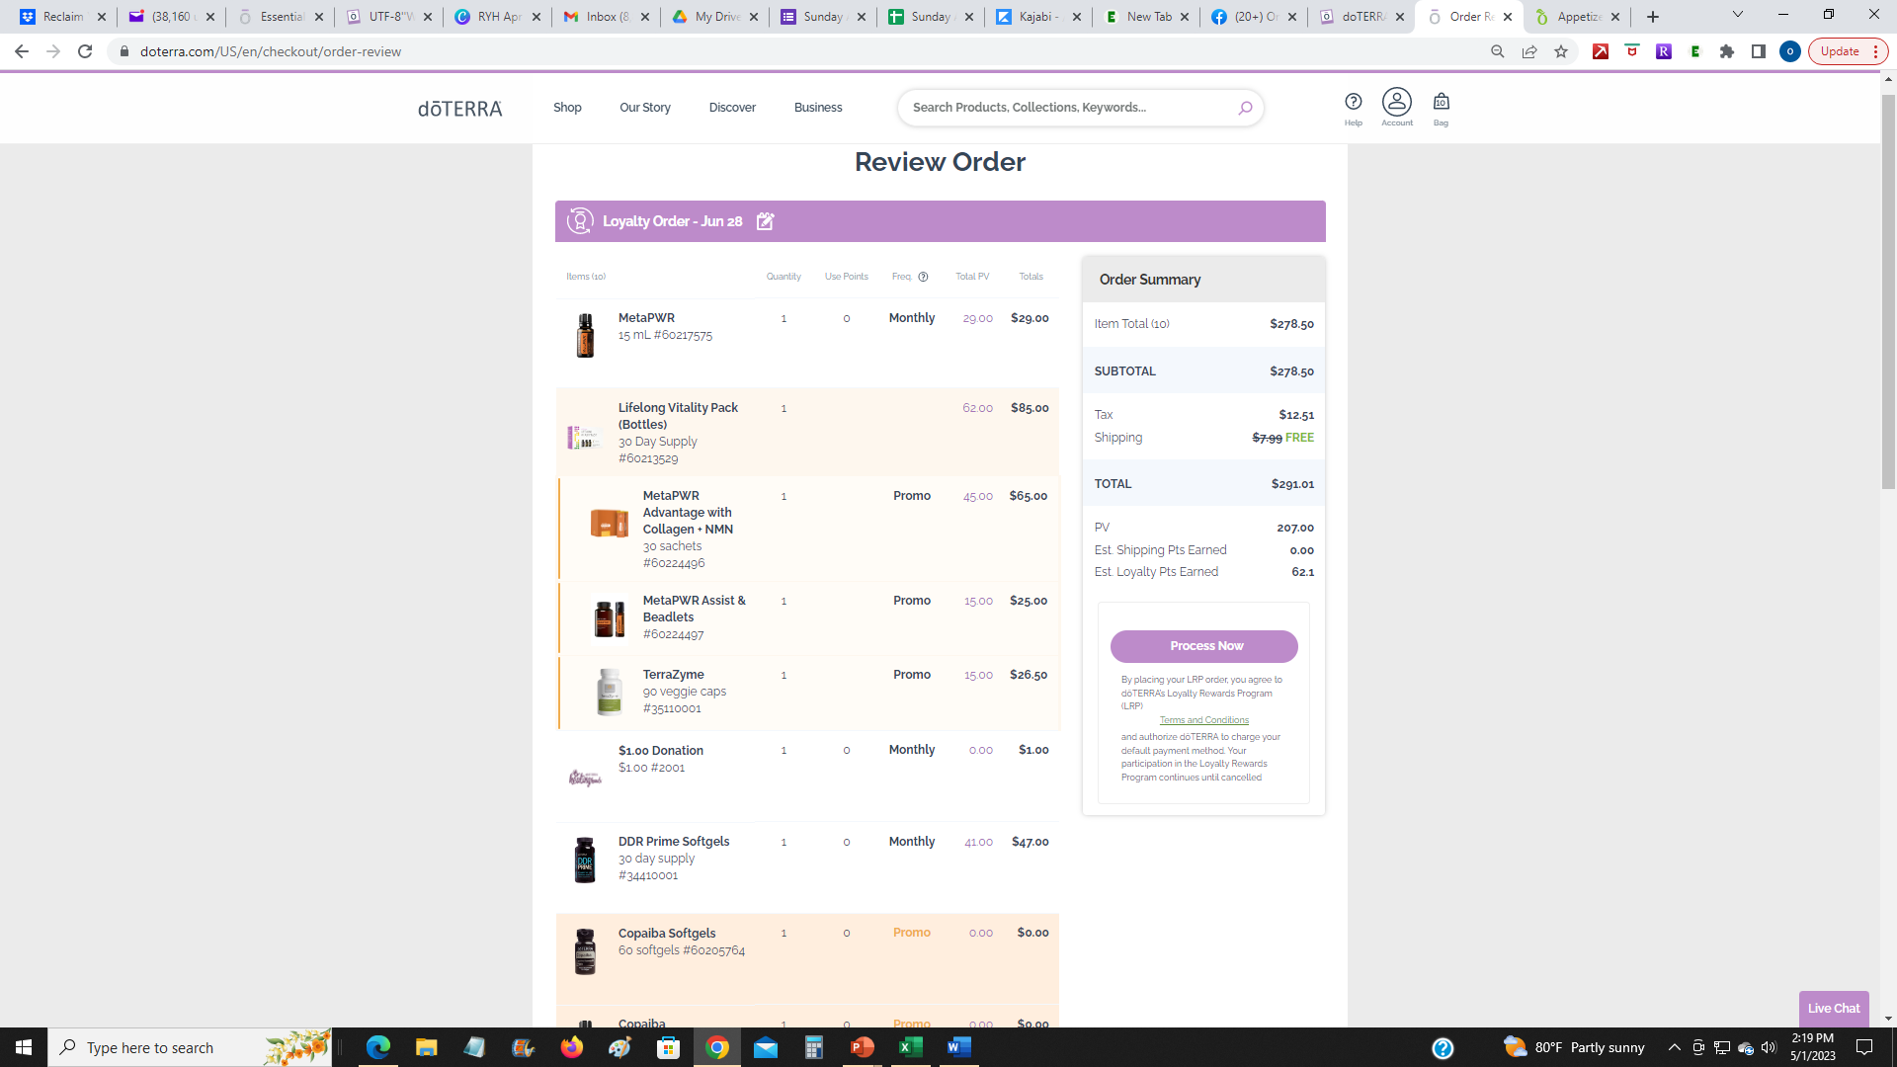Open the Account profile icon
Image resolution: width=1897 pixels, height=1067 pixels.
1396,102
